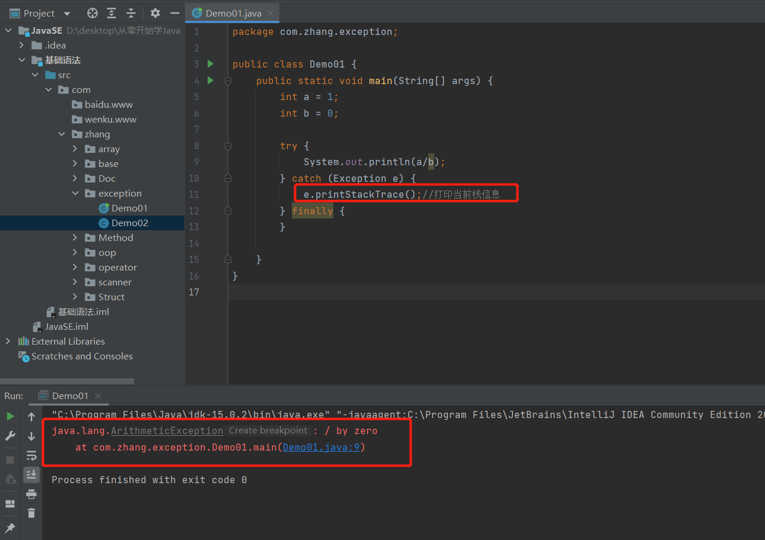This screenshot has height=540, width=765.
Task: Click the bug icon in the Run toolbar
Action: point(10,480)
